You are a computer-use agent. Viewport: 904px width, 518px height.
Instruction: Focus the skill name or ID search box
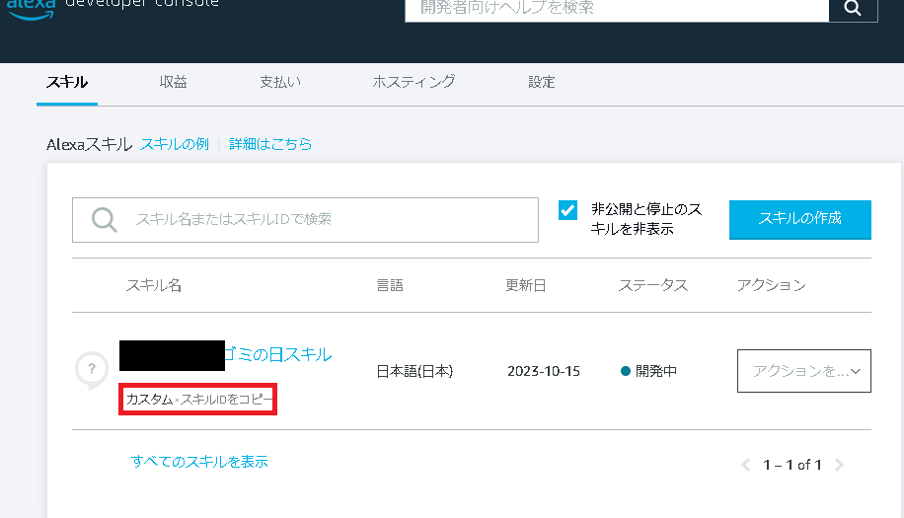[x=306, y=219]
